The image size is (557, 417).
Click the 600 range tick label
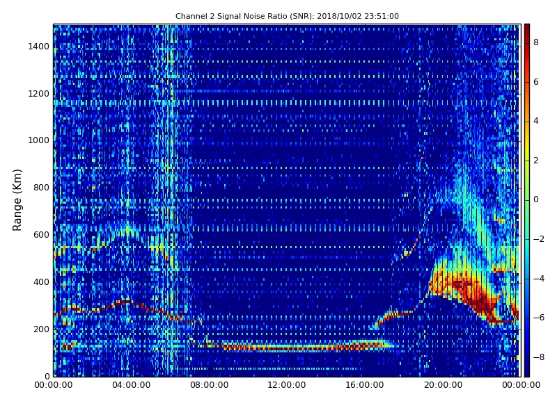[41, 235]
